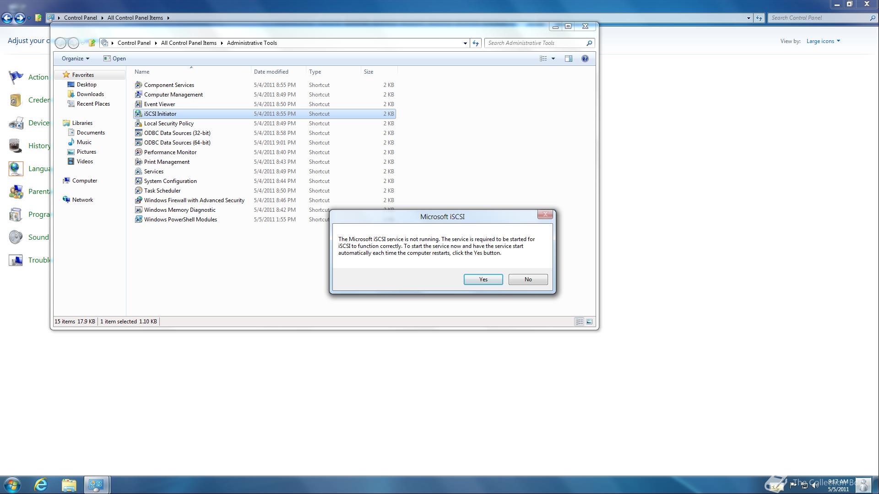The width and height of the screenshot is (879, 494).
Task: Open Videos library
Action: click(x=85, y=161)
